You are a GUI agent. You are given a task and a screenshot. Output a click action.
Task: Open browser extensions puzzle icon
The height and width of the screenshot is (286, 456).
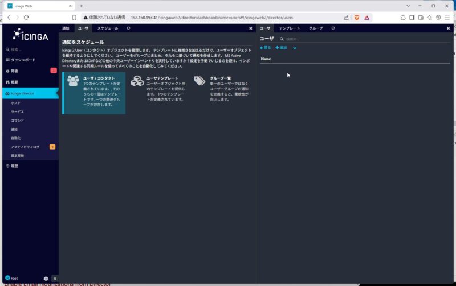[403, 18]
